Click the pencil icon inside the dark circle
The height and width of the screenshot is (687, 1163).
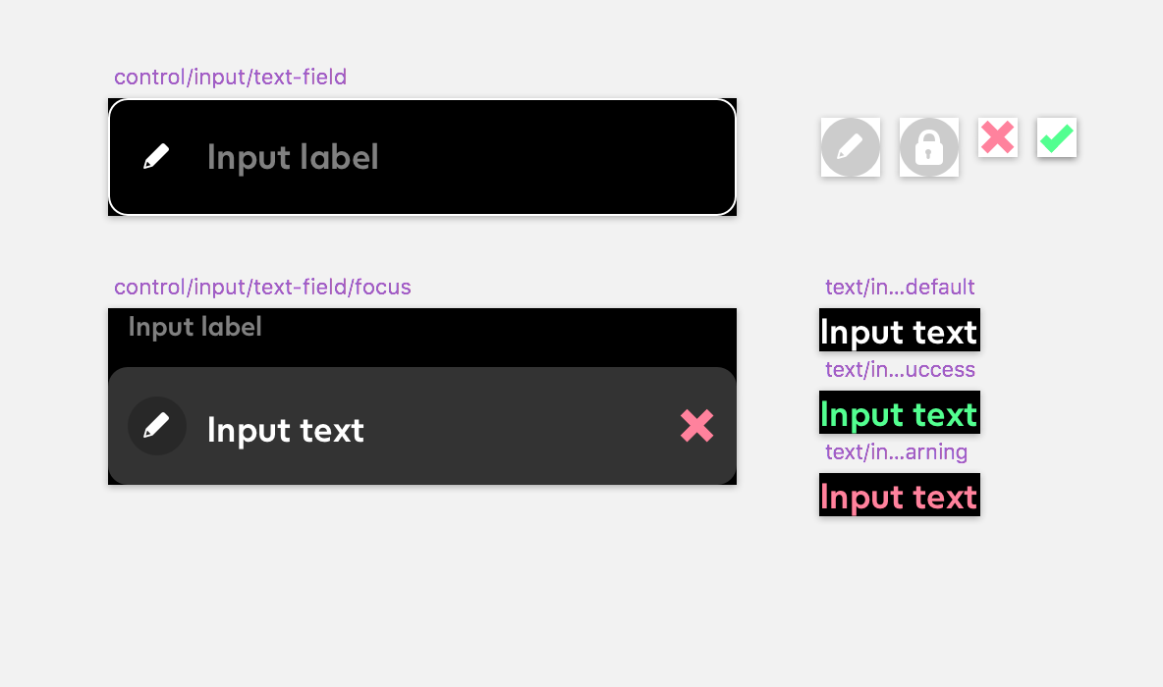[156, 426]
